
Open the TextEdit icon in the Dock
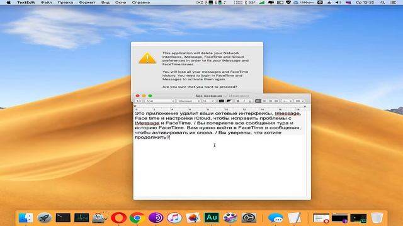coord(294,218)
